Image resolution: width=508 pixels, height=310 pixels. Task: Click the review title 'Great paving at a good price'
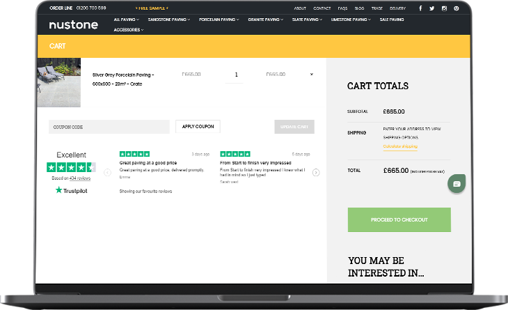click(148, 163)
